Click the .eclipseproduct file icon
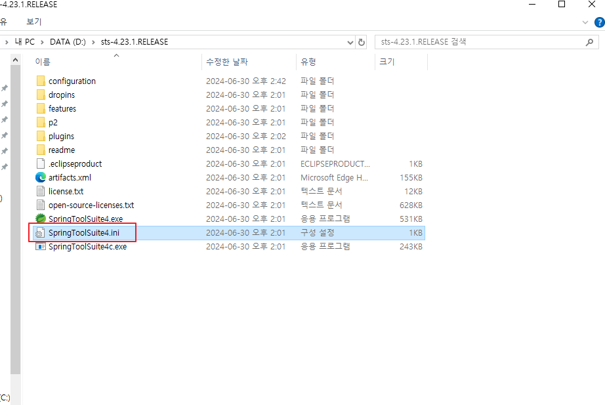This screenshot has height=405, width=605. pos(41,163)
